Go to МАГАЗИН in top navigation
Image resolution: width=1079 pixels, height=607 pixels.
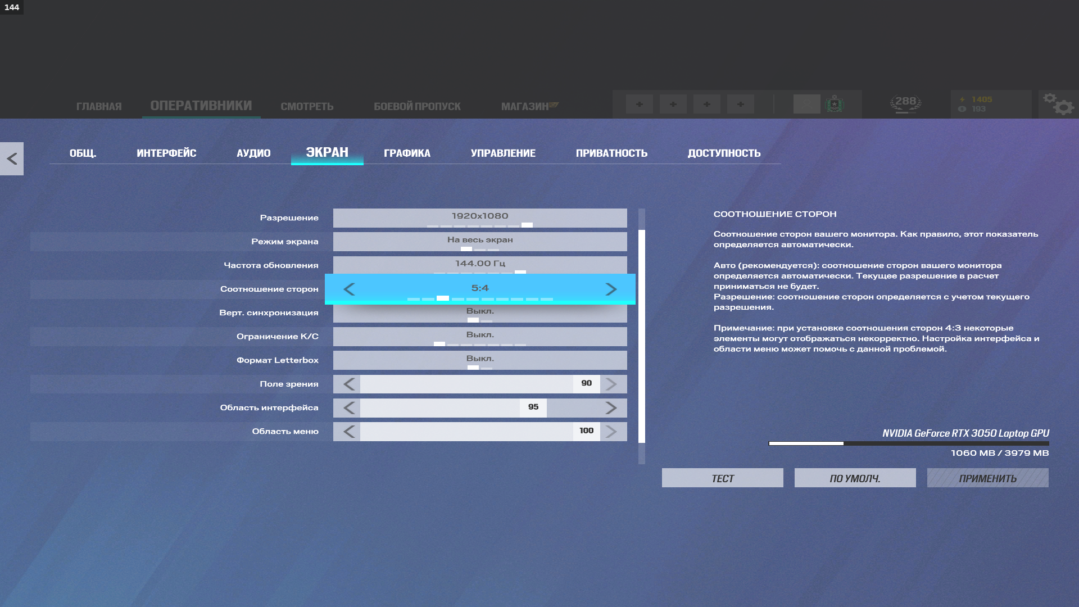tap(525, 106)
